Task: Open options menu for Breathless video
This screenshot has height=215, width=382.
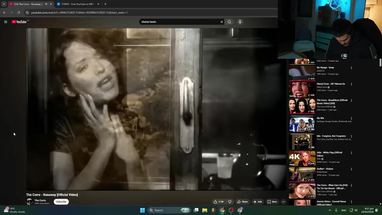Action: 351,101
